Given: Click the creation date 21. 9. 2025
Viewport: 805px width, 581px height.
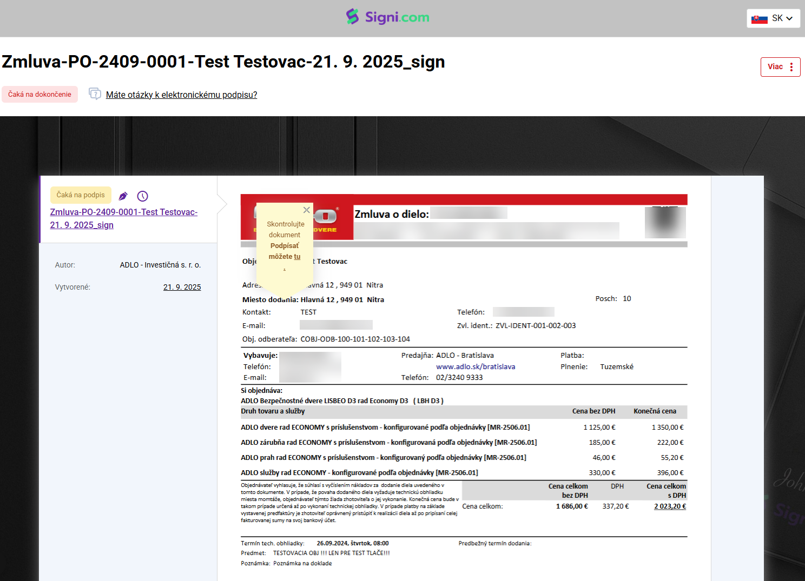Looking at the screenshot, I should 182,287.
